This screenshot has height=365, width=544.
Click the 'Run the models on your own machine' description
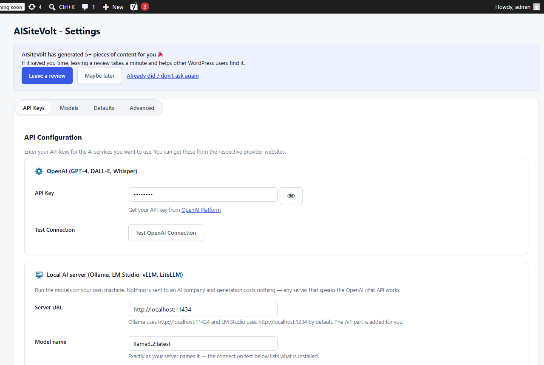(x=218, y=290)
